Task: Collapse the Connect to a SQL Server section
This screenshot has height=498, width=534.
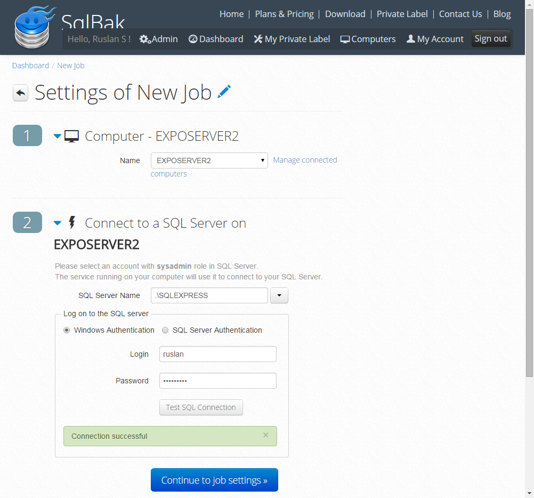Action: 58,223
